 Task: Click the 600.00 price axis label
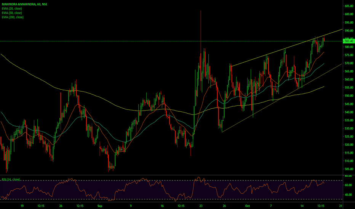point(349,14)
